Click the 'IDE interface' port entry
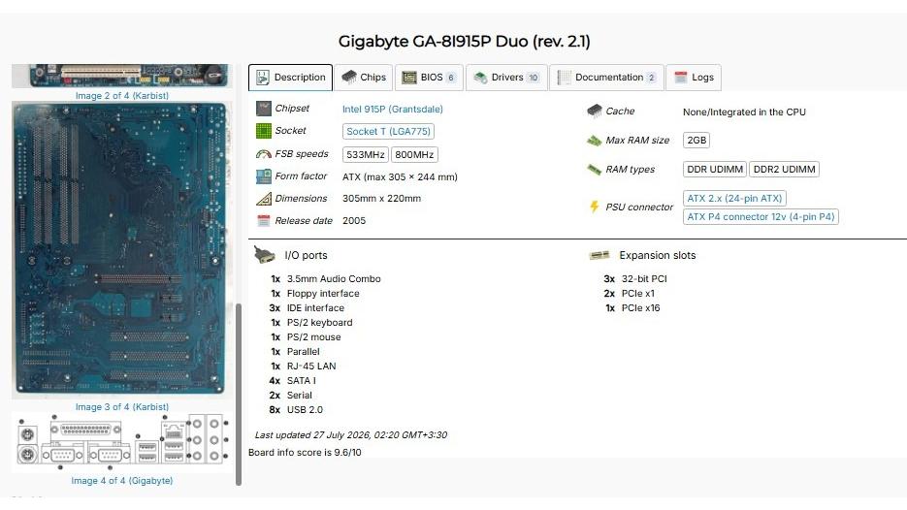Image resolution: width=907 pixels, height=510 pixels. pyautogui.click(x=315, y=307)
